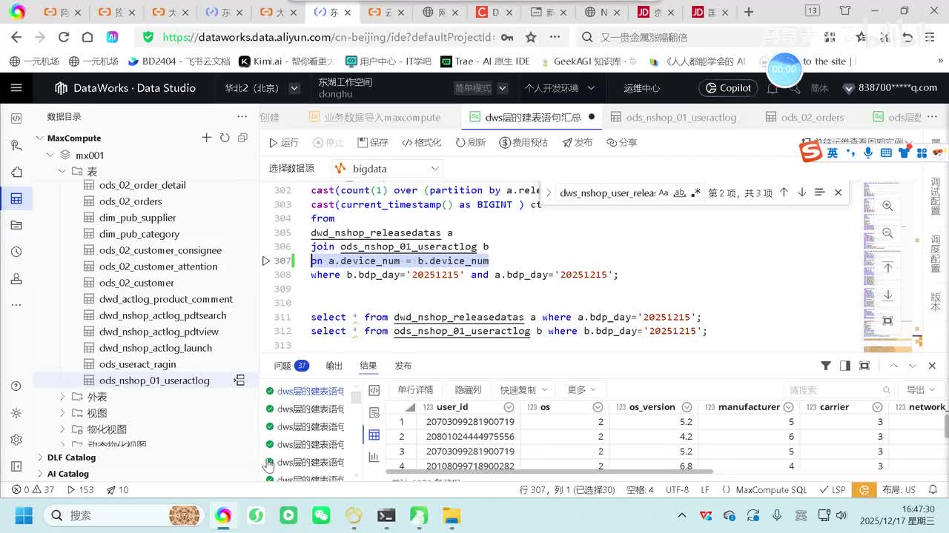Switch to the 业务数据导入maxcompute tab
This screenshot has width=949, height=533.
(x=374, y=117)
